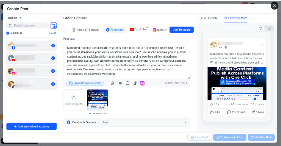Click inside the post text area
Viewport: 281px width, 146px height.
[x=127, y=61]
